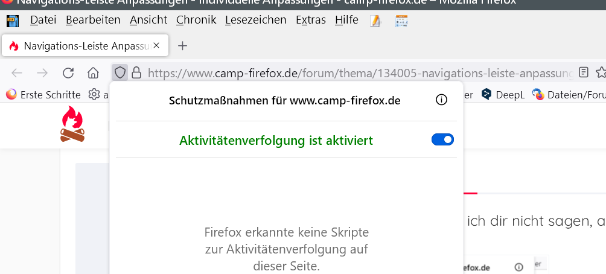Open the Extras menu

pyautogui.click(x=310, y=20)
